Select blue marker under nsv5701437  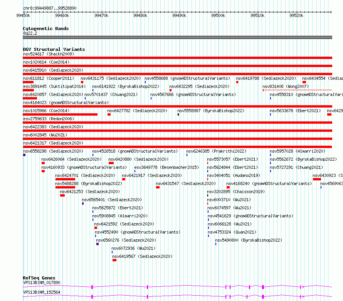85,98
